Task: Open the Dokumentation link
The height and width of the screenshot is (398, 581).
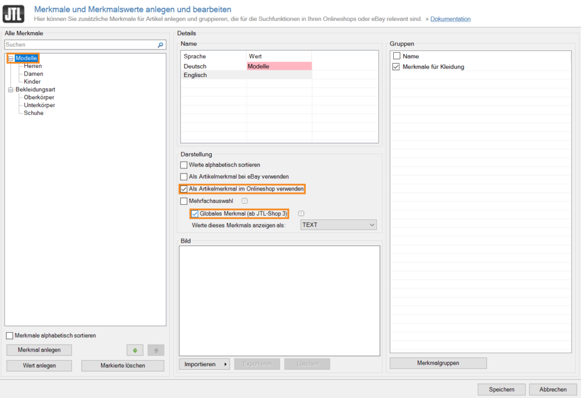Action: click(x=450, y=19)
